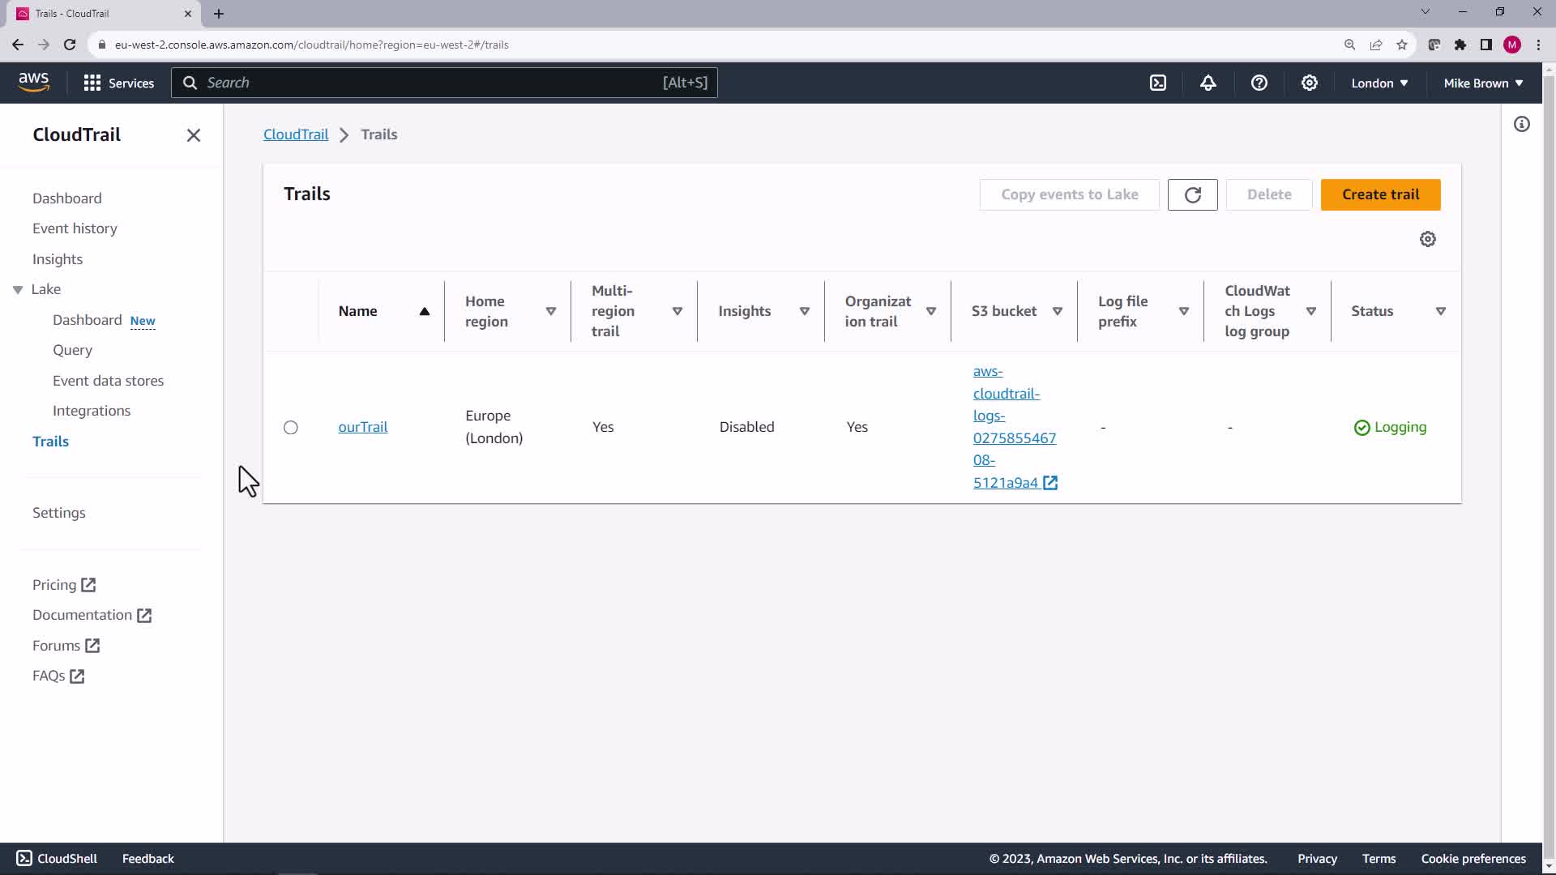This screenshot has height=875, width=1556.
Task: Close the CloudTrail side navigation
Action: [x=193, y=135]
